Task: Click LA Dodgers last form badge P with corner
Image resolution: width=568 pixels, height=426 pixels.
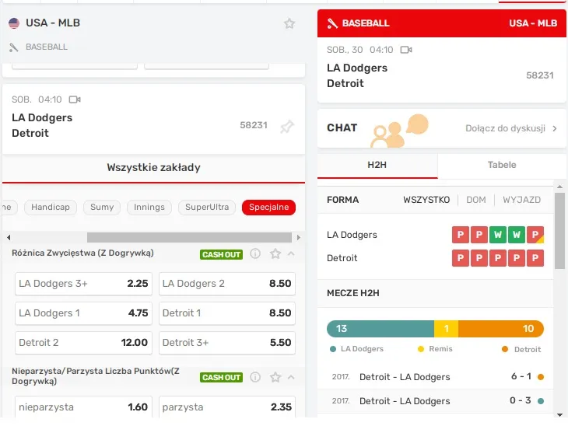Action: coord(535,235)
